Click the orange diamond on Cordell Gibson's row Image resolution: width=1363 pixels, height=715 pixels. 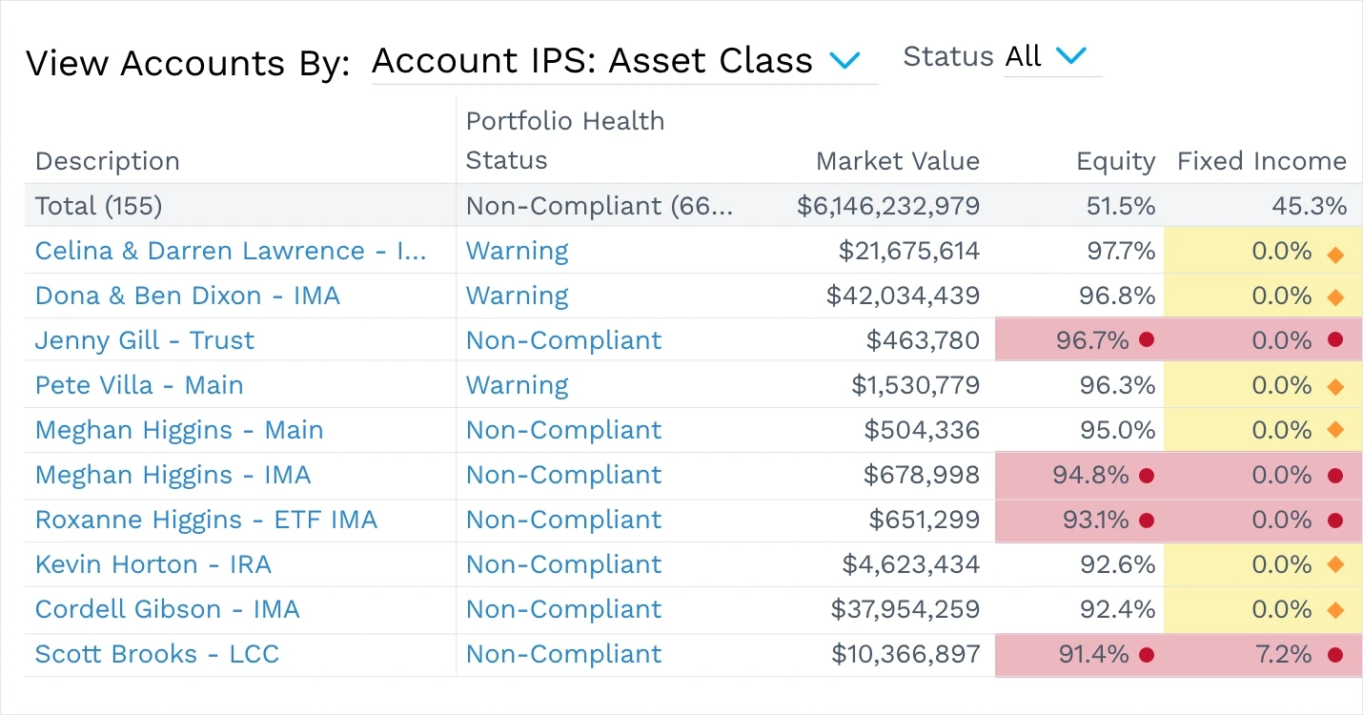pyautogui.click(x=1333, y=610)
